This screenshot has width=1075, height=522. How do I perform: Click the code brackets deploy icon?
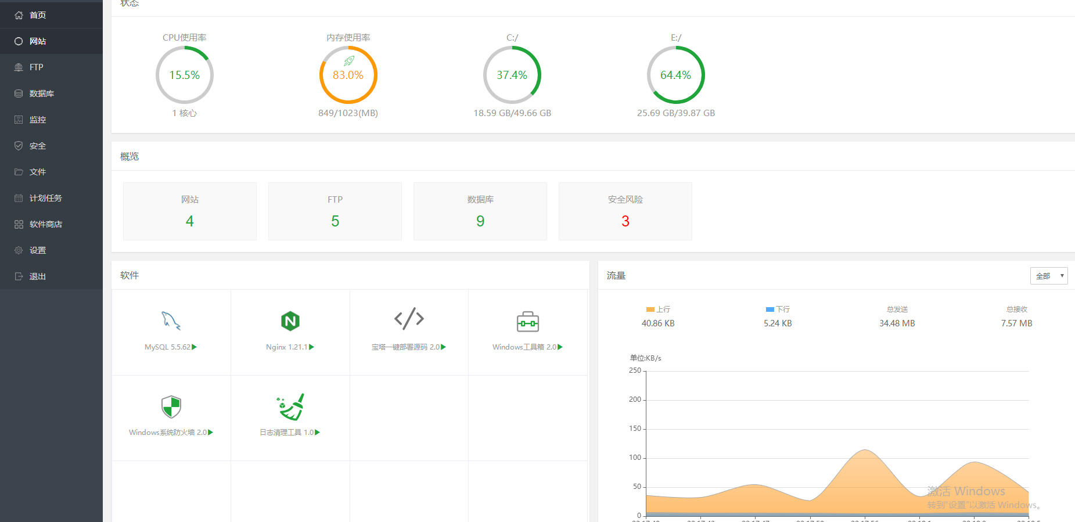(409, 319)
